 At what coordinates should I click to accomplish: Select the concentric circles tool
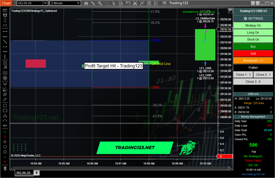coord(5,78)
